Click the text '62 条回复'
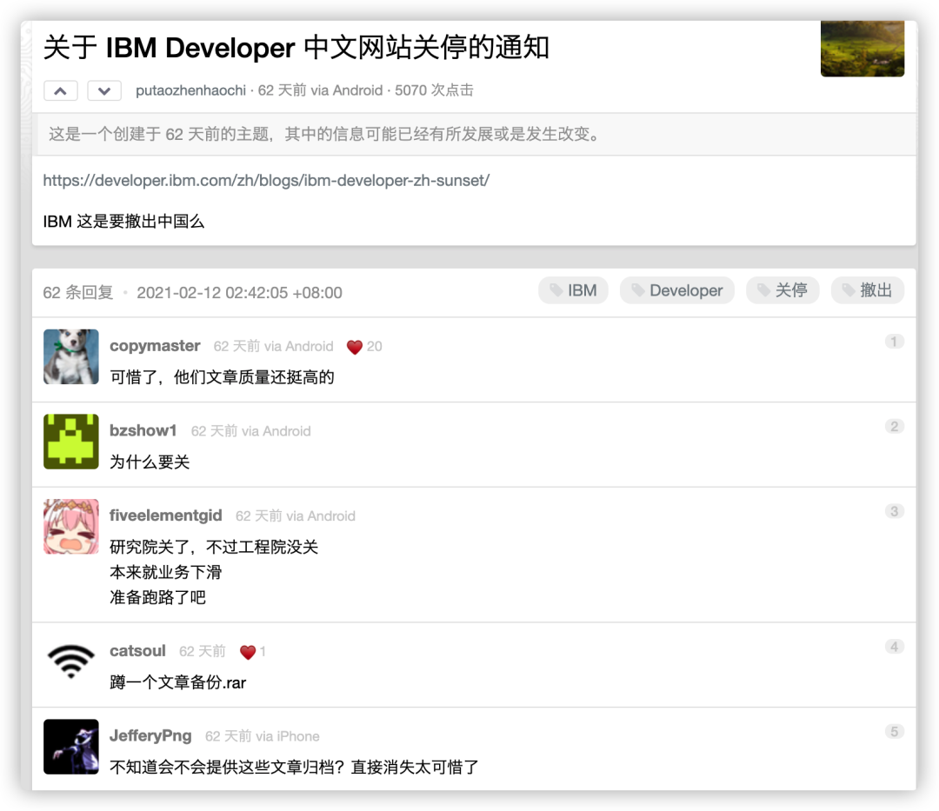This screenshot has width=939, height=811. tap(78, 293)
